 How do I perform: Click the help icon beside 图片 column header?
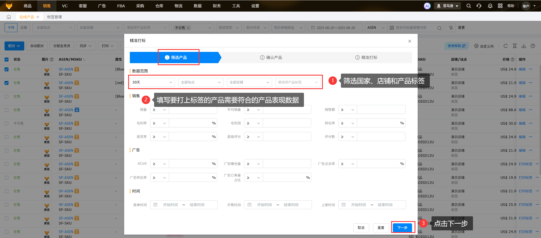52,60
